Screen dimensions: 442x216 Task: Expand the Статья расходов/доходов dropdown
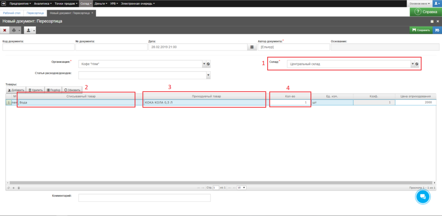click(208, 75)
